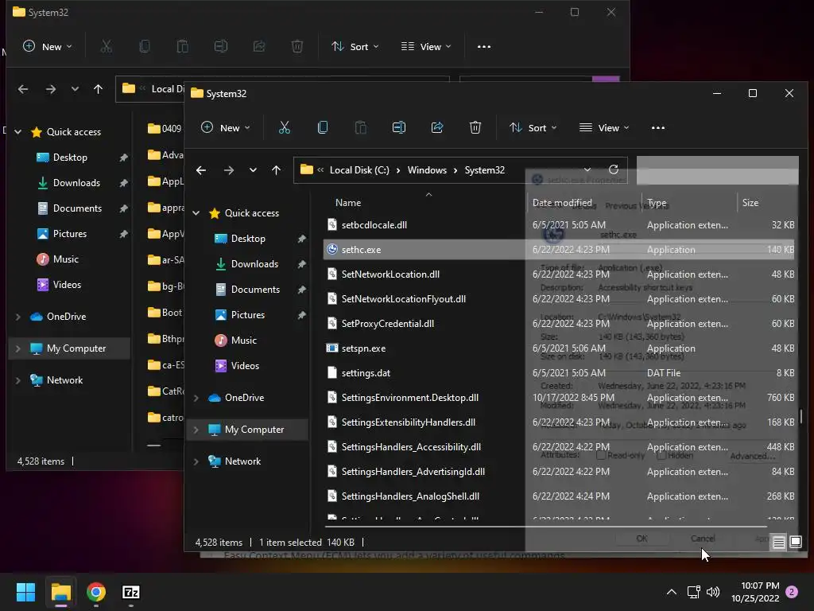Go back in front System32 window
814x611 pixels.
click(x=201, y=170)
